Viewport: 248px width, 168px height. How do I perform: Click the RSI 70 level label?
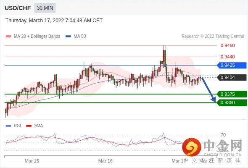coord(223,135)
